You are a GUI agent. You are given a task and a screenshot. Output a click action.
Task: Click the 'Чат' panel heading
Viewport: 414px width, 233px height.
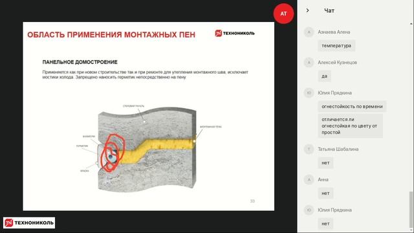tap(329, 10)
